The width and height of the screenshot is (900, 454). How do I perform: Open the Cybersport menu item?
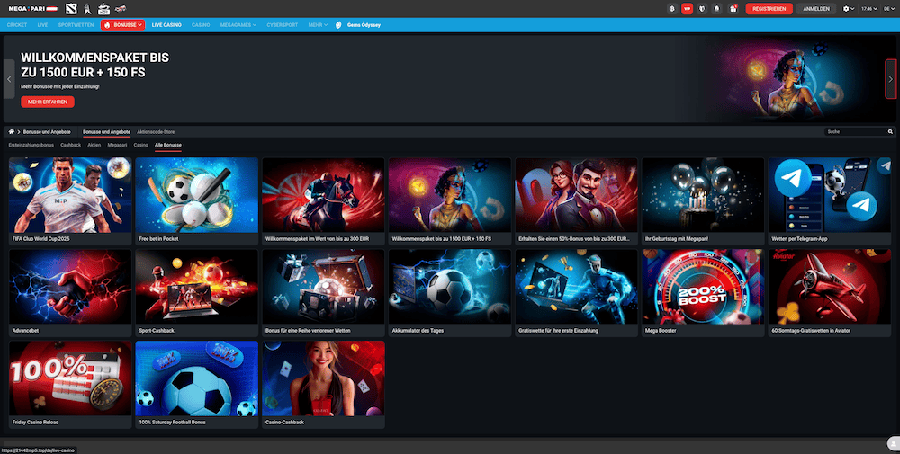coord(282,25)
